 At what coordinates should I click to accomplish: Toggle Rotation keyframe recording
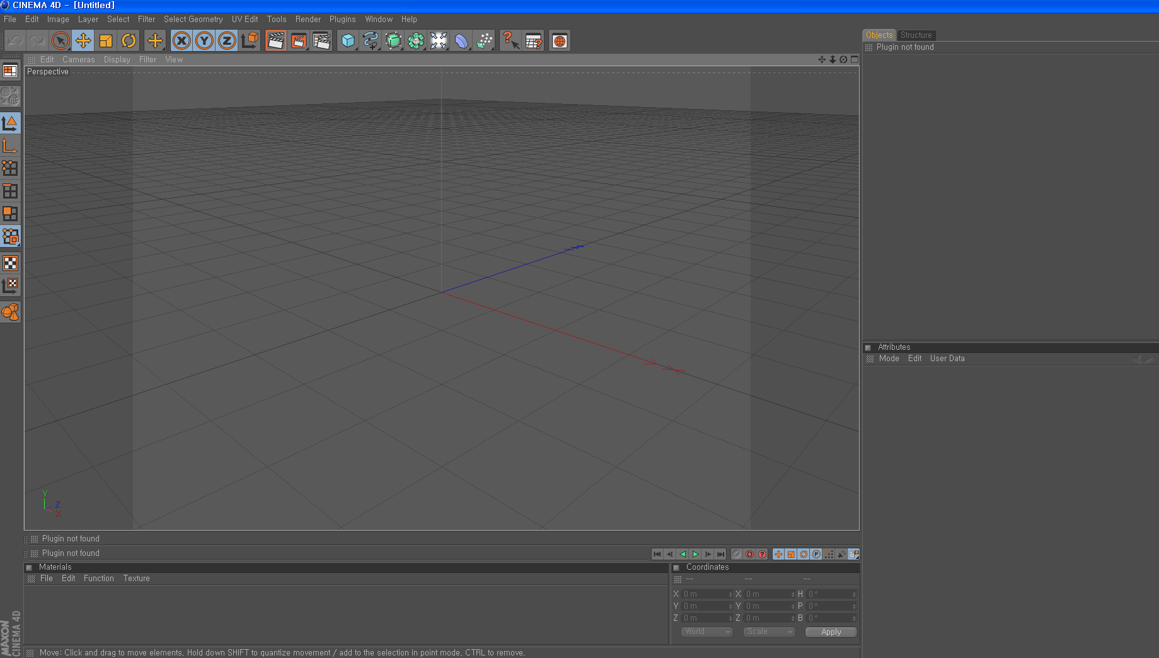coord(804,554)
